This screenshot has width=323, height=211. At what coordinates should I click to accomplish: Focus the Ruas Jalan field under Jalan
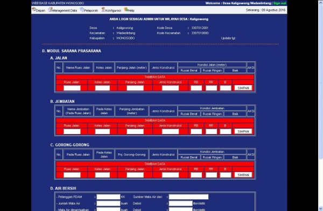(x=72, y=88)
